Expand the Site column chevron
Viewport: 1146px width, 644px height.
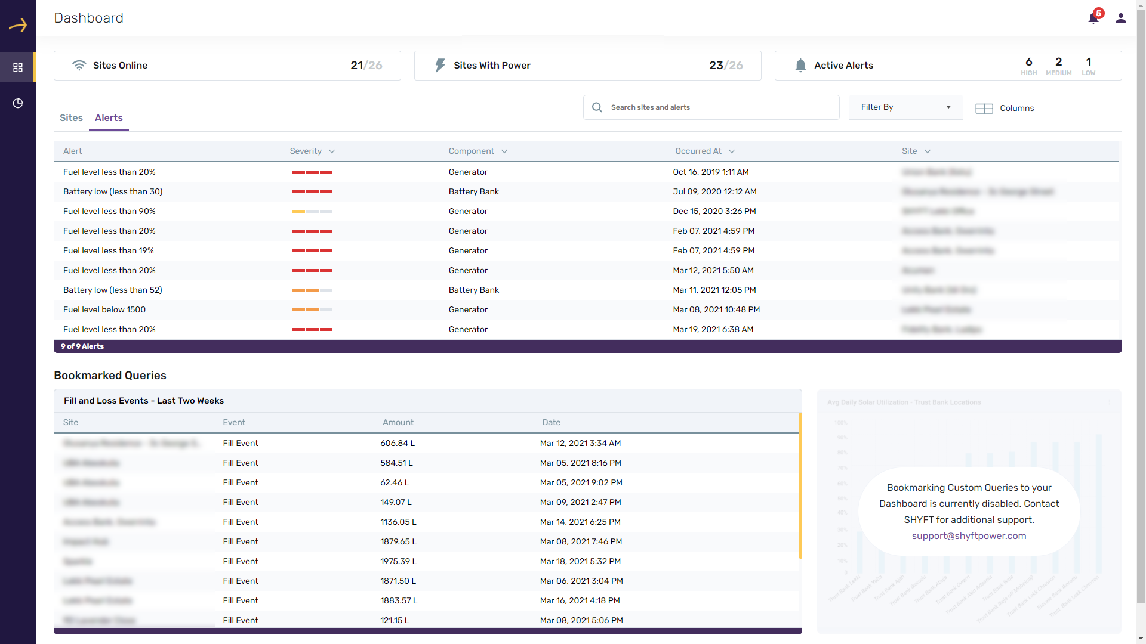[928, 151]
